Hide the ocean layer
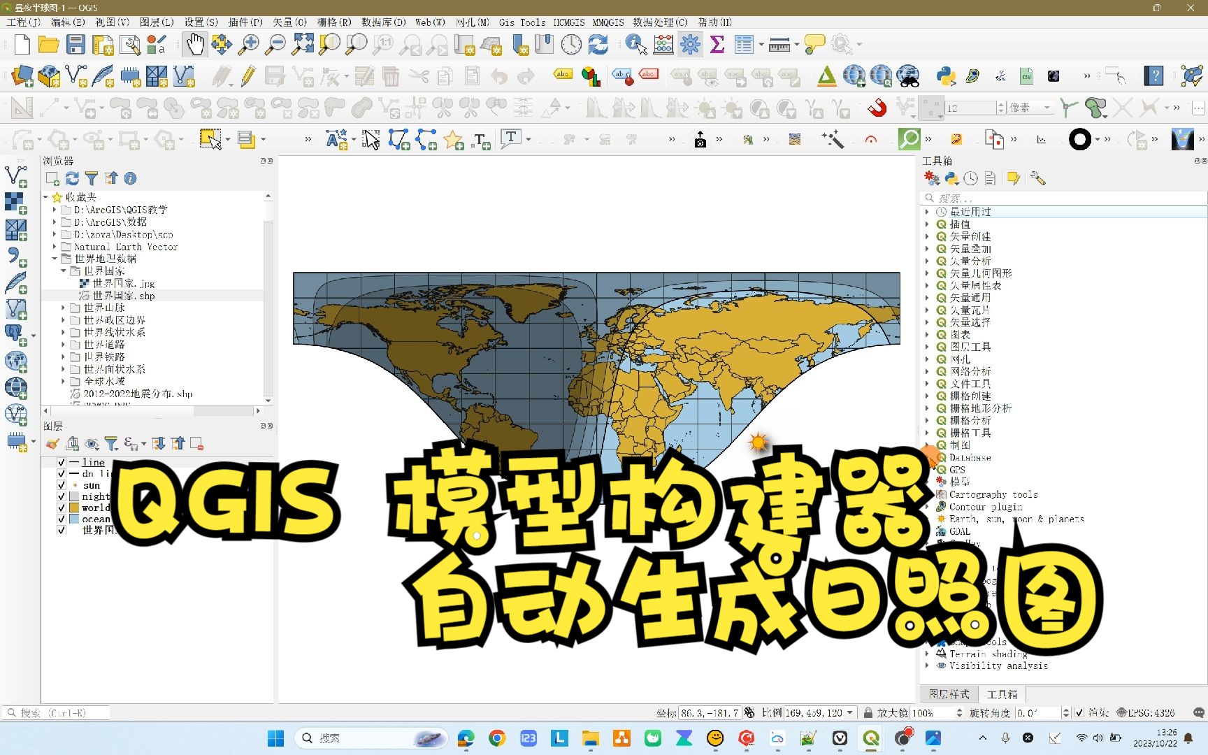Screen dimensions: 1208x755 coord(62,519)
